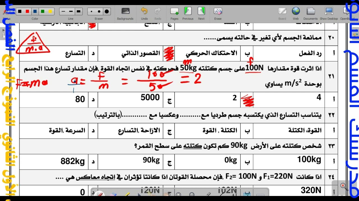Click the answer 'الكتلة ,القوة'
Viewport: 359px width, 201px height.
coord(220,130)
